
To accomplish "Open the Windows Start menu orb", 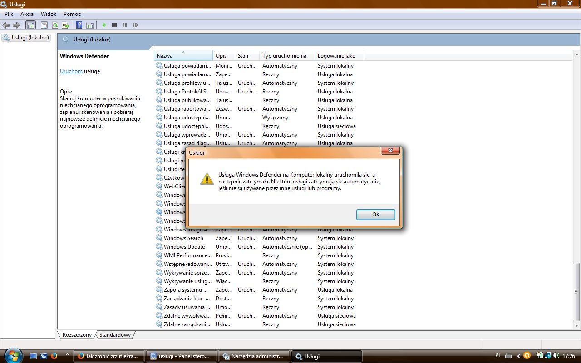I will [12, 355].
